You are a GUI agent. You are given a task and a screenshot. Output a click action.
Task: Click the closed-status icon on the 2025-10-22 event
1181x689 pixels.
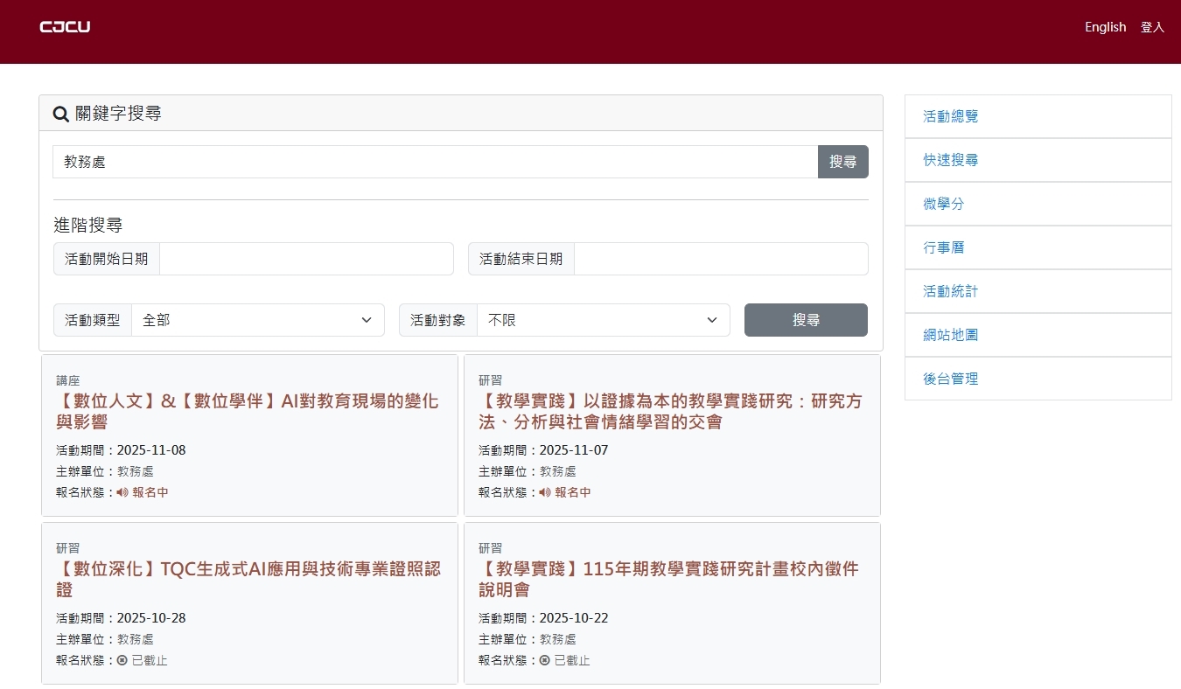pos(545,660)
